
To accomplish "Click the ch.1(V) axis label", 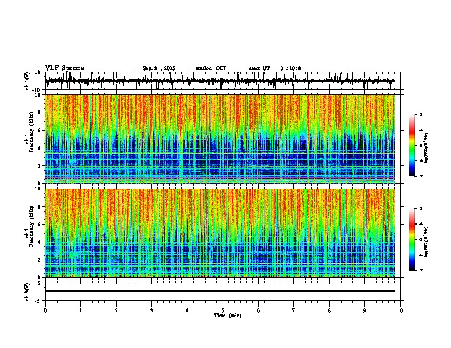I will coord(27,81).
